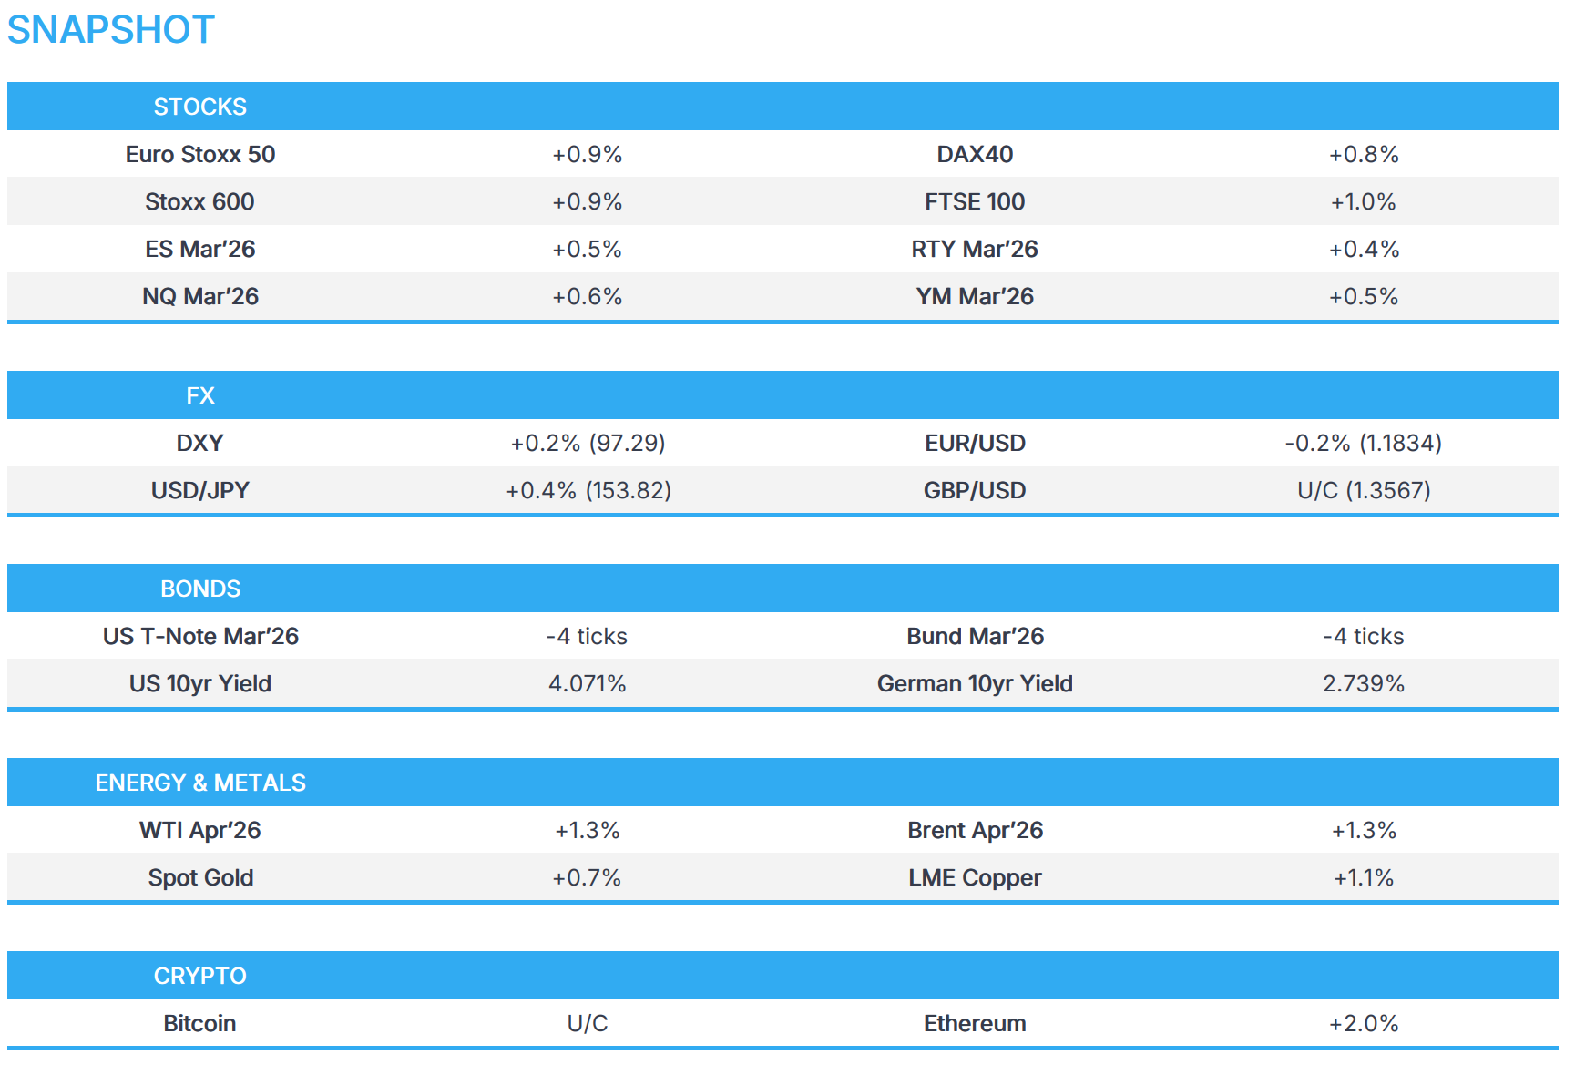
Task: Click the BONDS section header
Action: pyautogui.click(x=199, y=589)
